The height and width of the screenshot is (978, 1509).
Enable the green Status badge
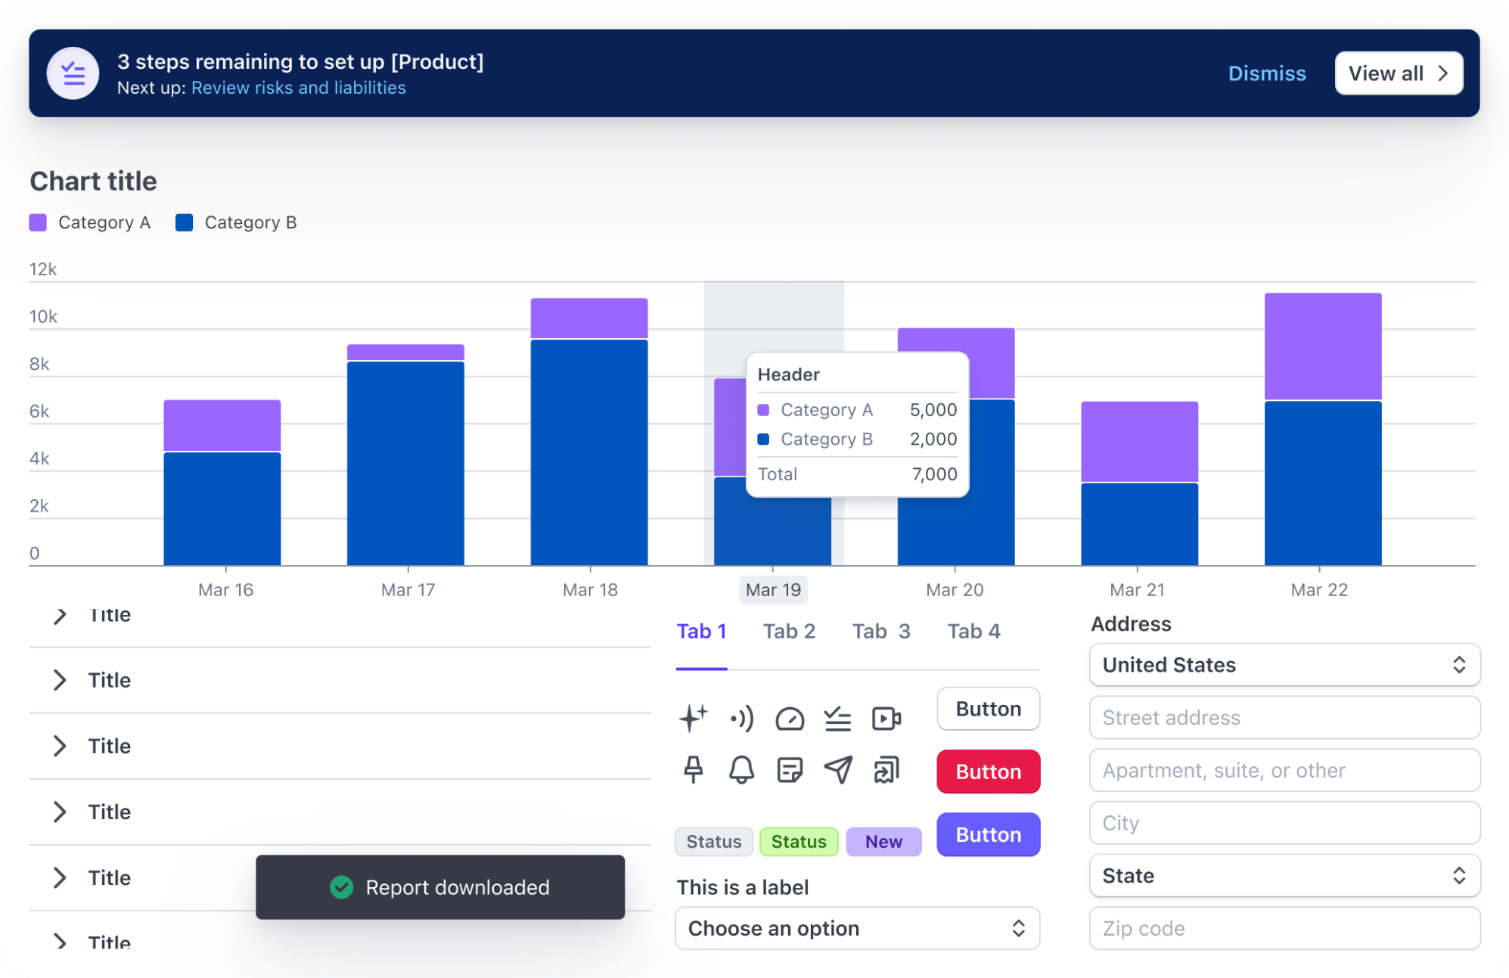(x=798, y=841)
